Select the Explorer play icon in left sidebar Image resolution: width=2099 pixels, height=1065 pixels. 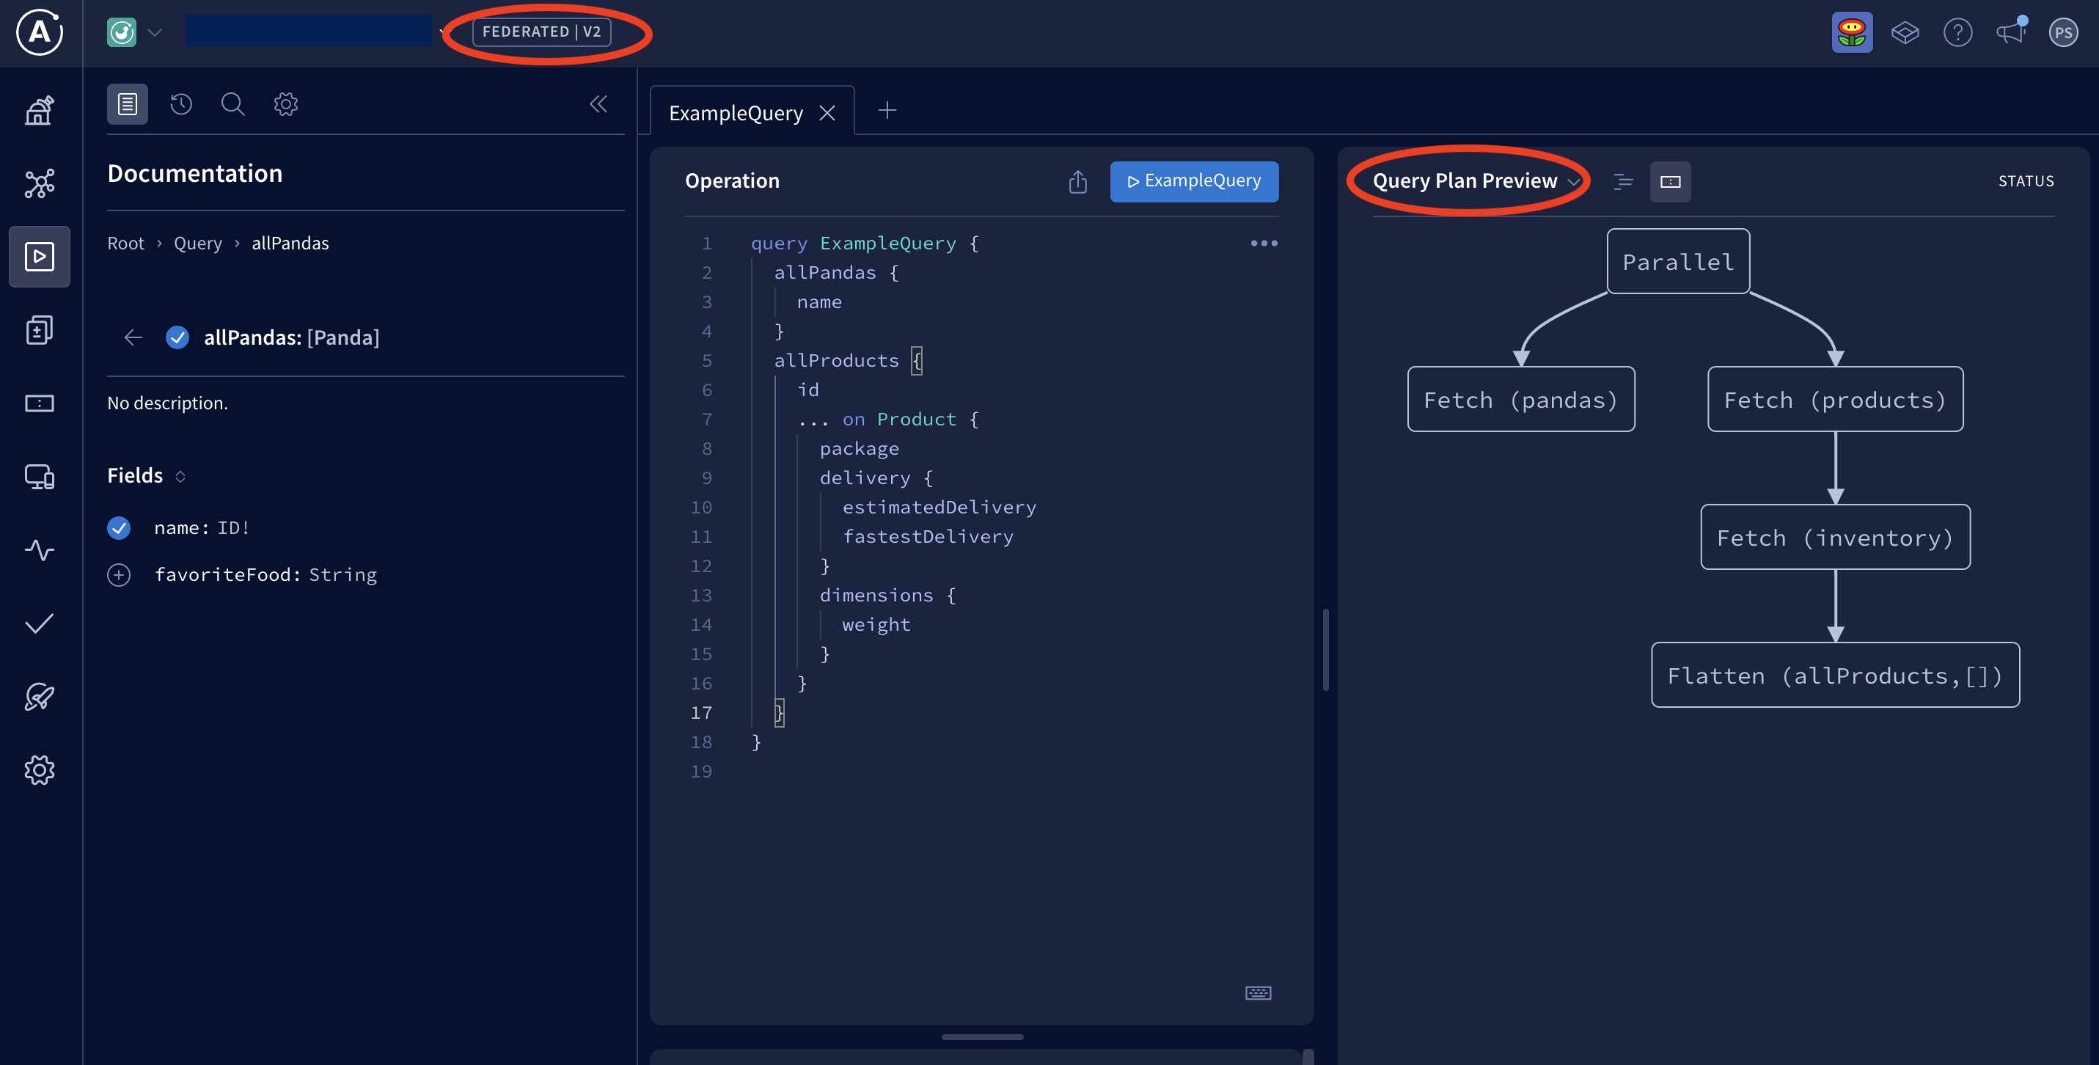(39, 257)
